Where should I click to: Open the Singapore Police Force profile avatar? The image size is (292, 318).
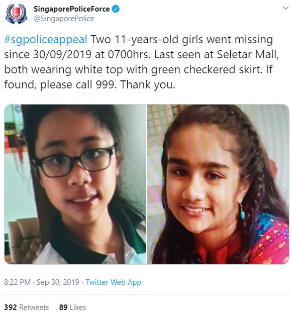16,14
